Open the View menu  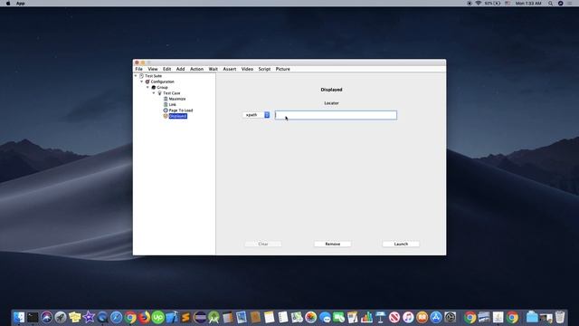pos(153,69)
